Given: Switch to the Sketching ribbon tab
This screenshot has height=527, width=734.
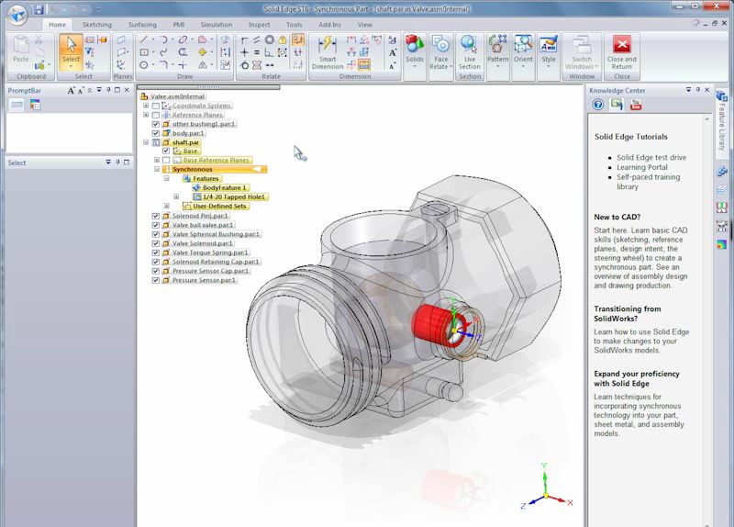Looking at the screenshot, I should 96,25.
